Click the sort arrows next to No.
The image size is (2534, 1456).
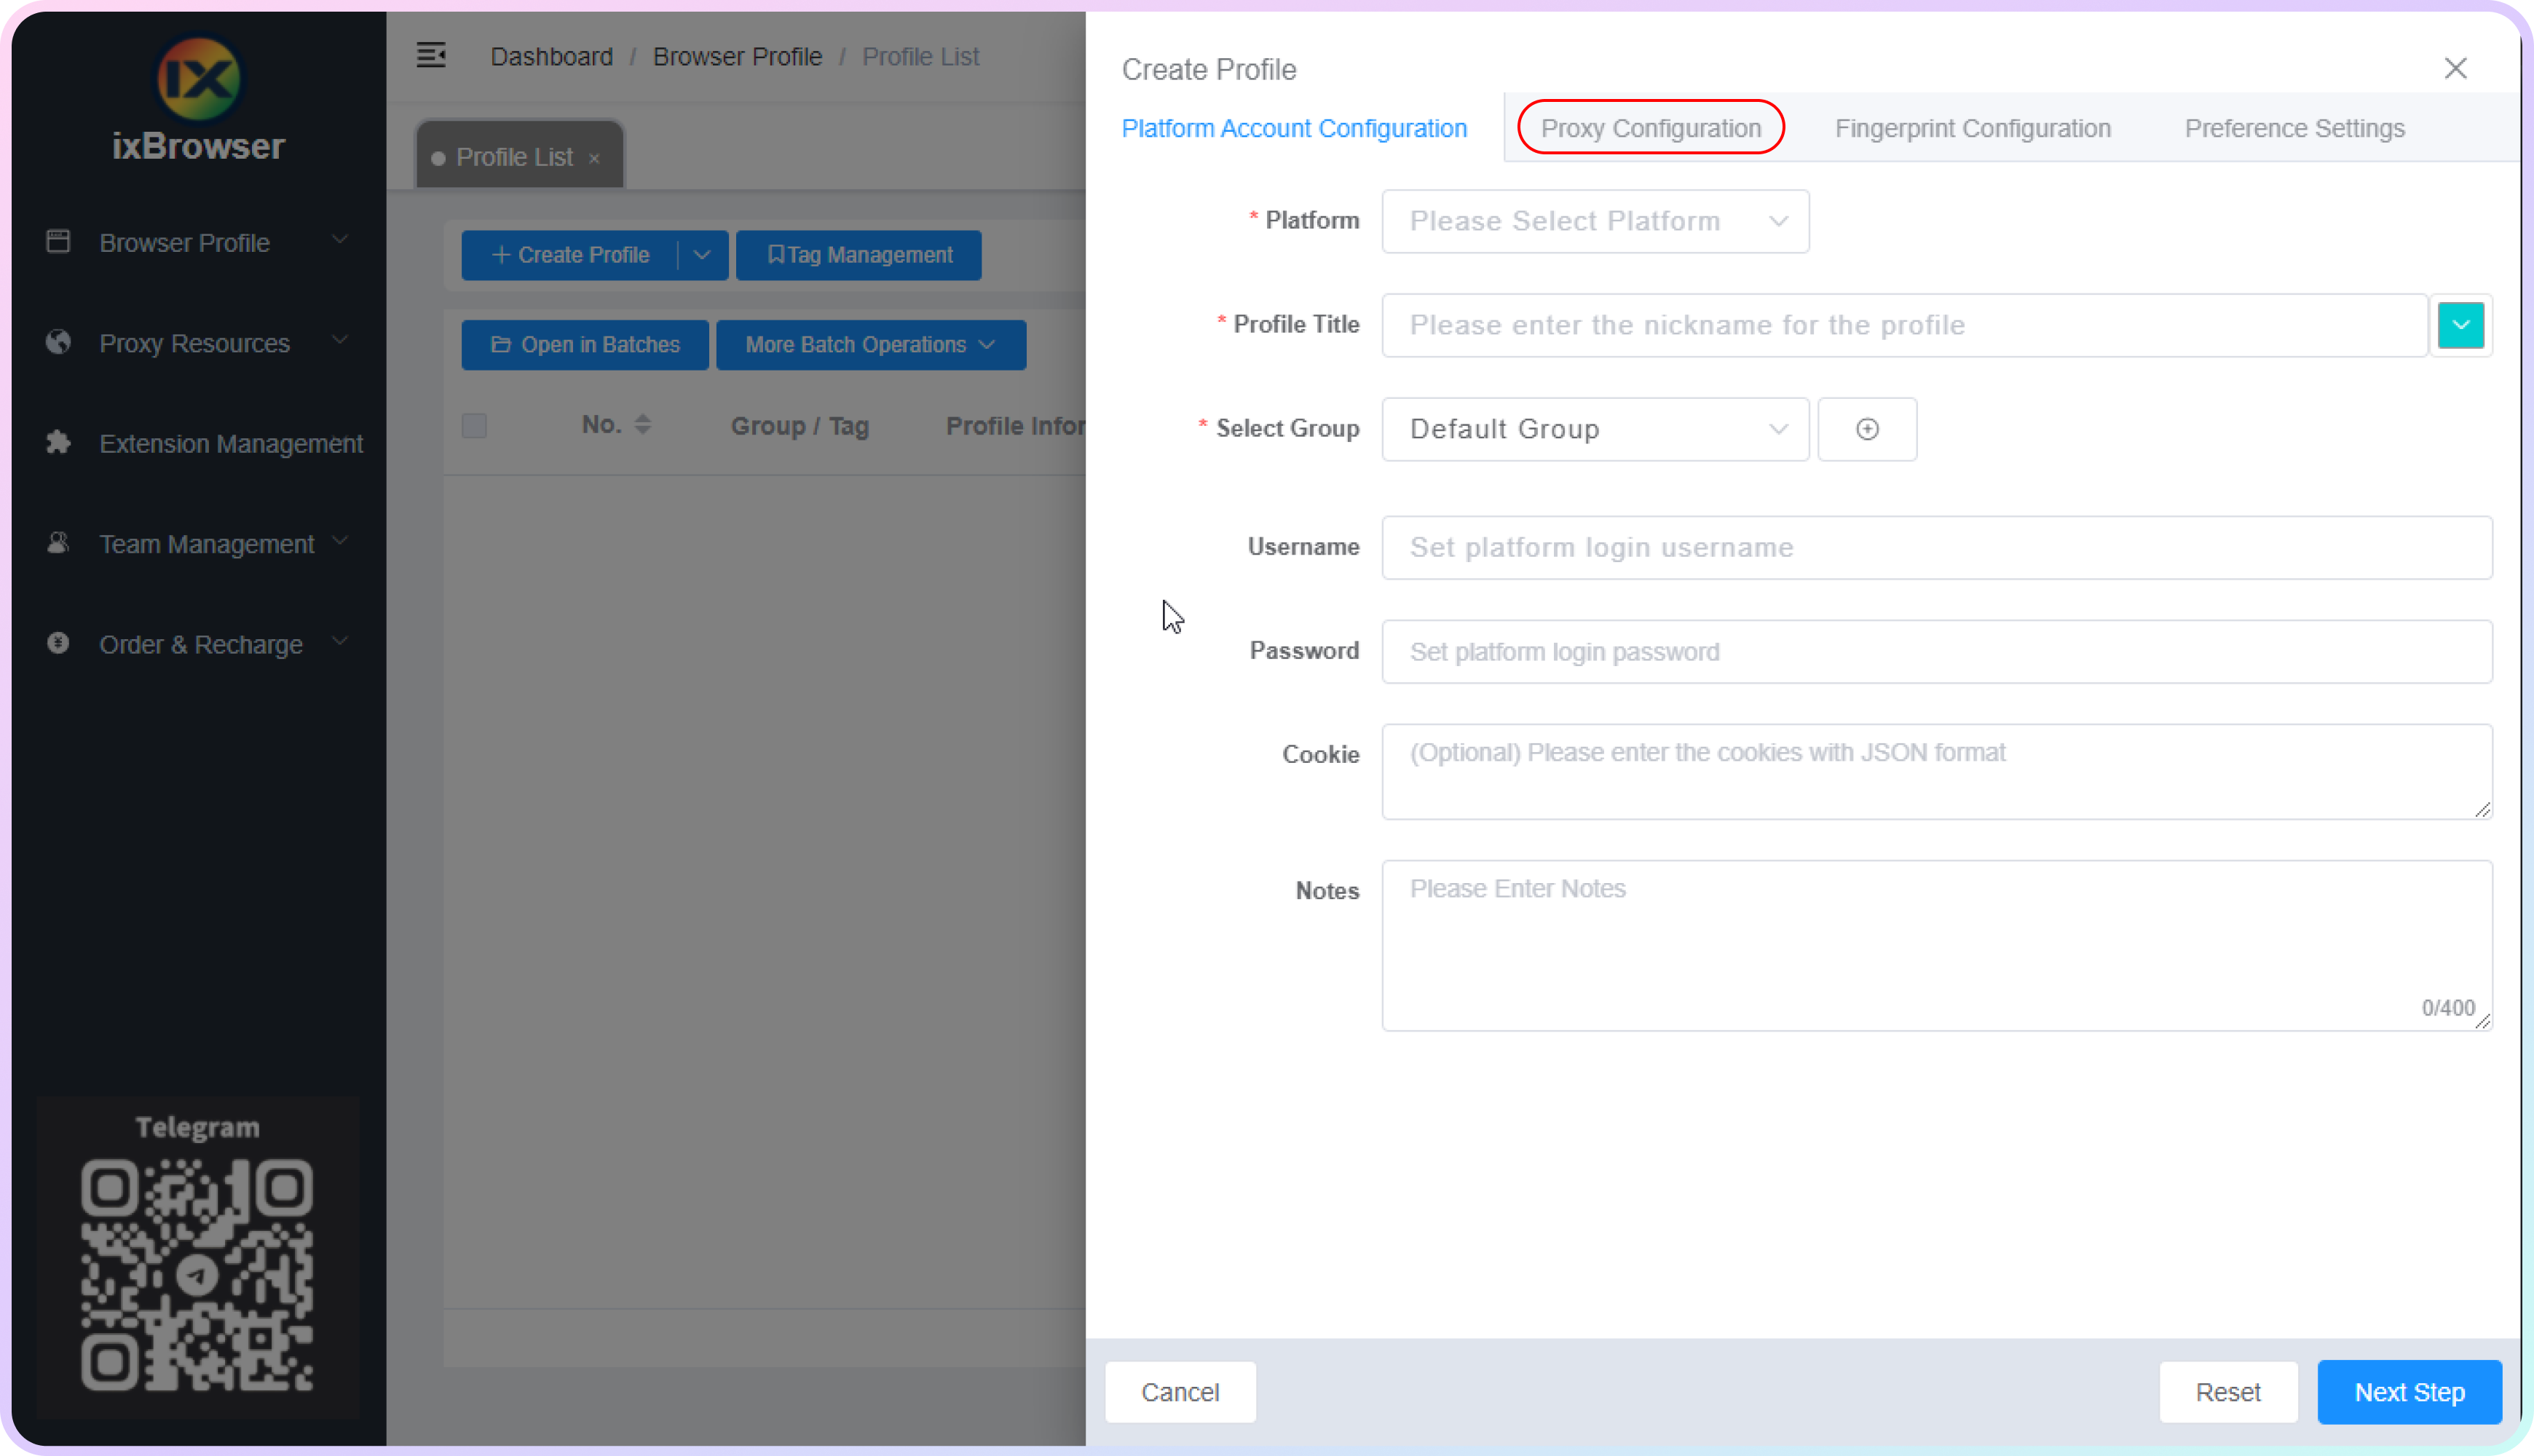(643, 424)
